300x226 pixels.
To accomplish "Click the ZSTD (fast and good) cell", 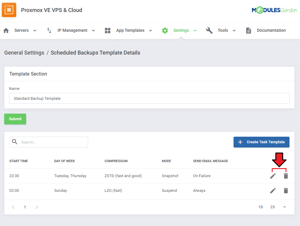I will click(x=123, y=176).
